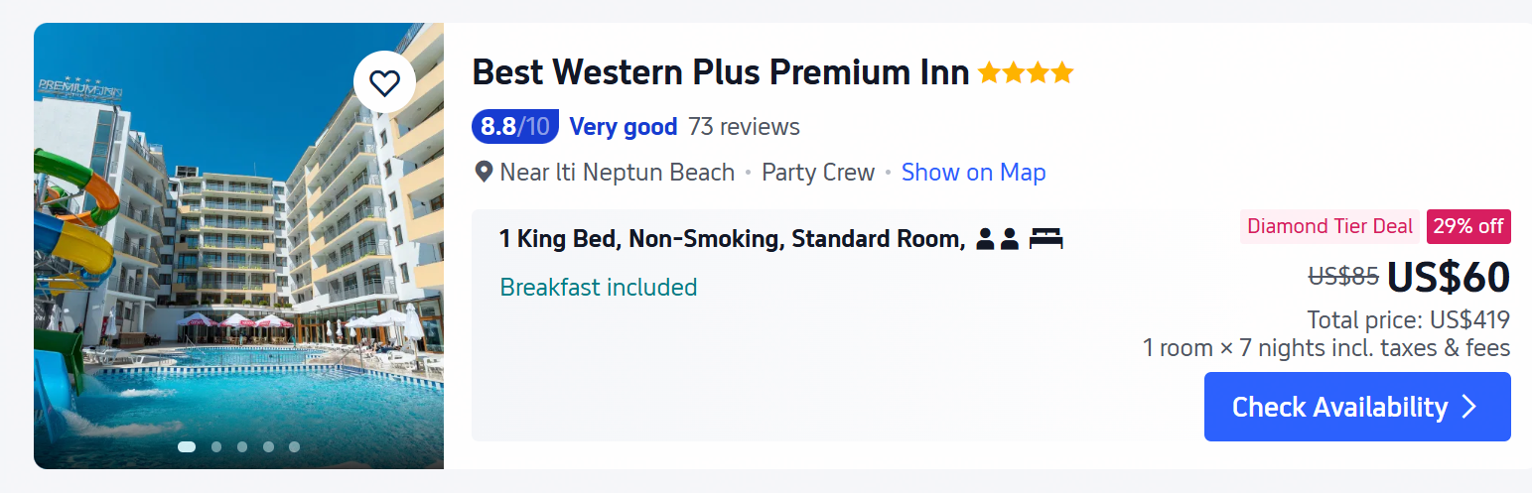This screenshot has height=493, width=1532.
Task: Click the two-guest occupancy icon
Action: (997, 239)
